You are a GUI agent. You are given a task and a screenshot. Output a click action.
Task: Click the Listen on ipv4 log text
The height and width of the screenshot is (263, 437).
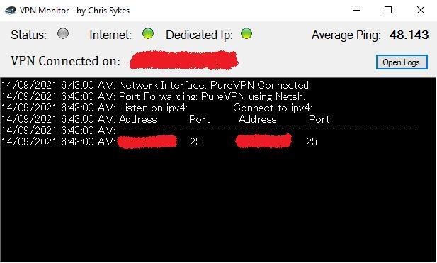coord(153,108)
